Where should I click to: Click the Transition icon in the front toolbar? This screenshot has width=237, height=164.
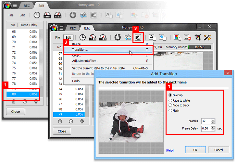tap(139, 38)
